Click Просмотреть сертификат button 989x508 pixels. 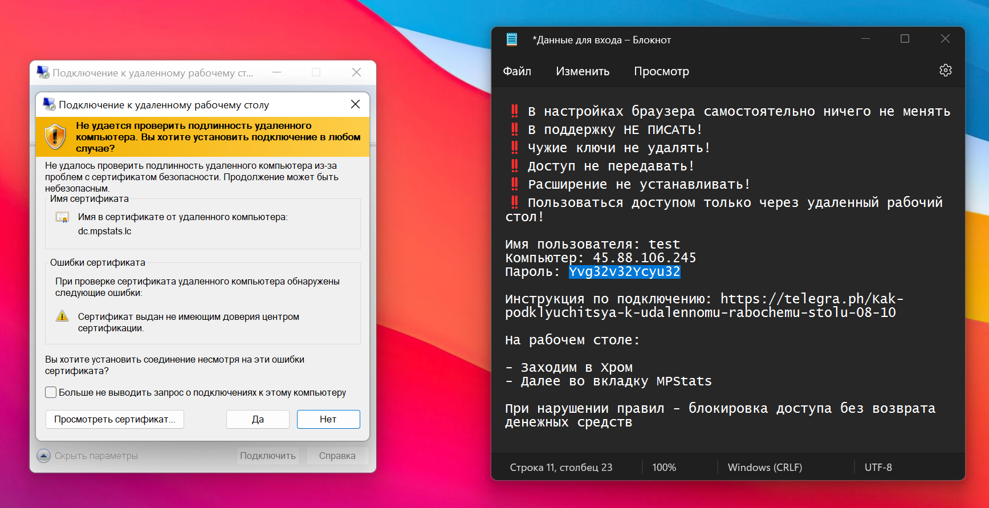coord(115,419)
